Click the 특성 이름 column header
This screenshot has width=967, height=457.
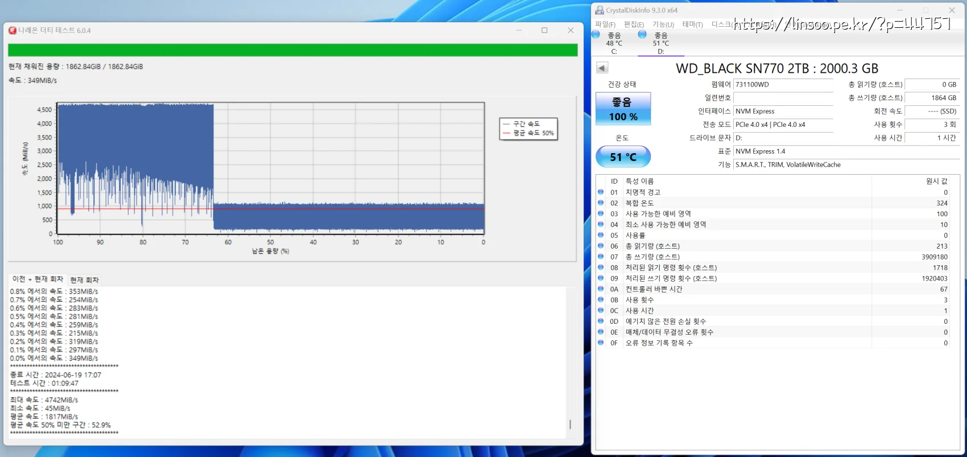tap(639, 181)
